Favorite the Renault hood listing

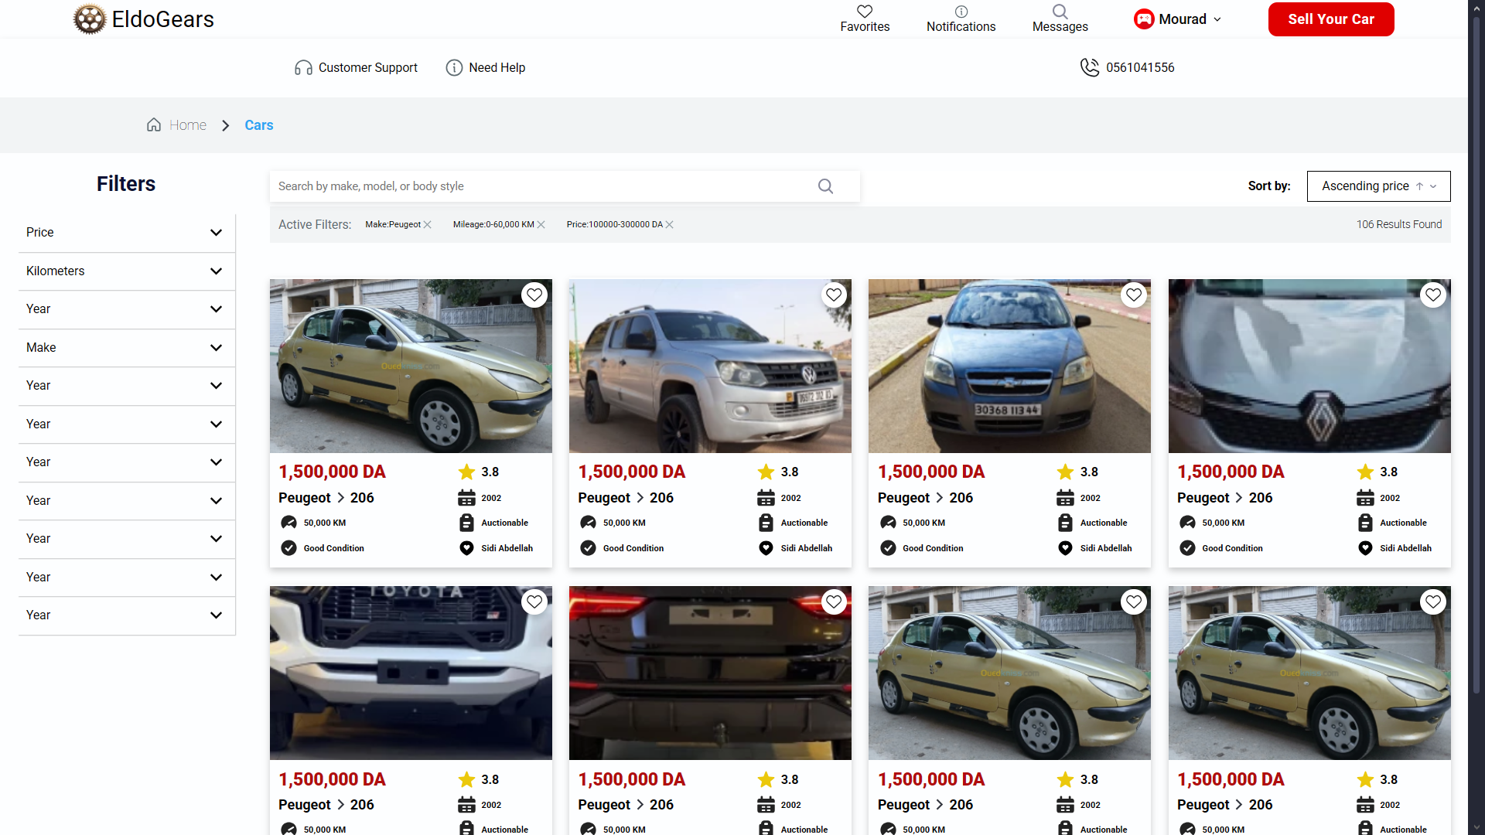[1433, 295]
